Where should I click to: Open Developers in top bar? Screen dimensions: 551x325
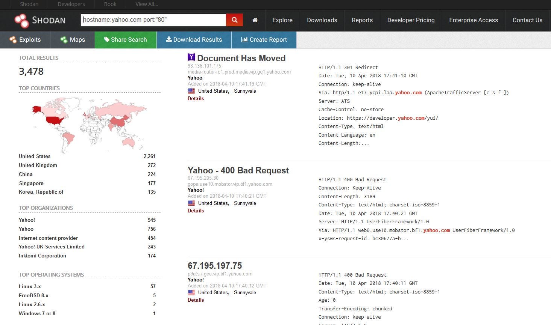[x=71, y=4]
